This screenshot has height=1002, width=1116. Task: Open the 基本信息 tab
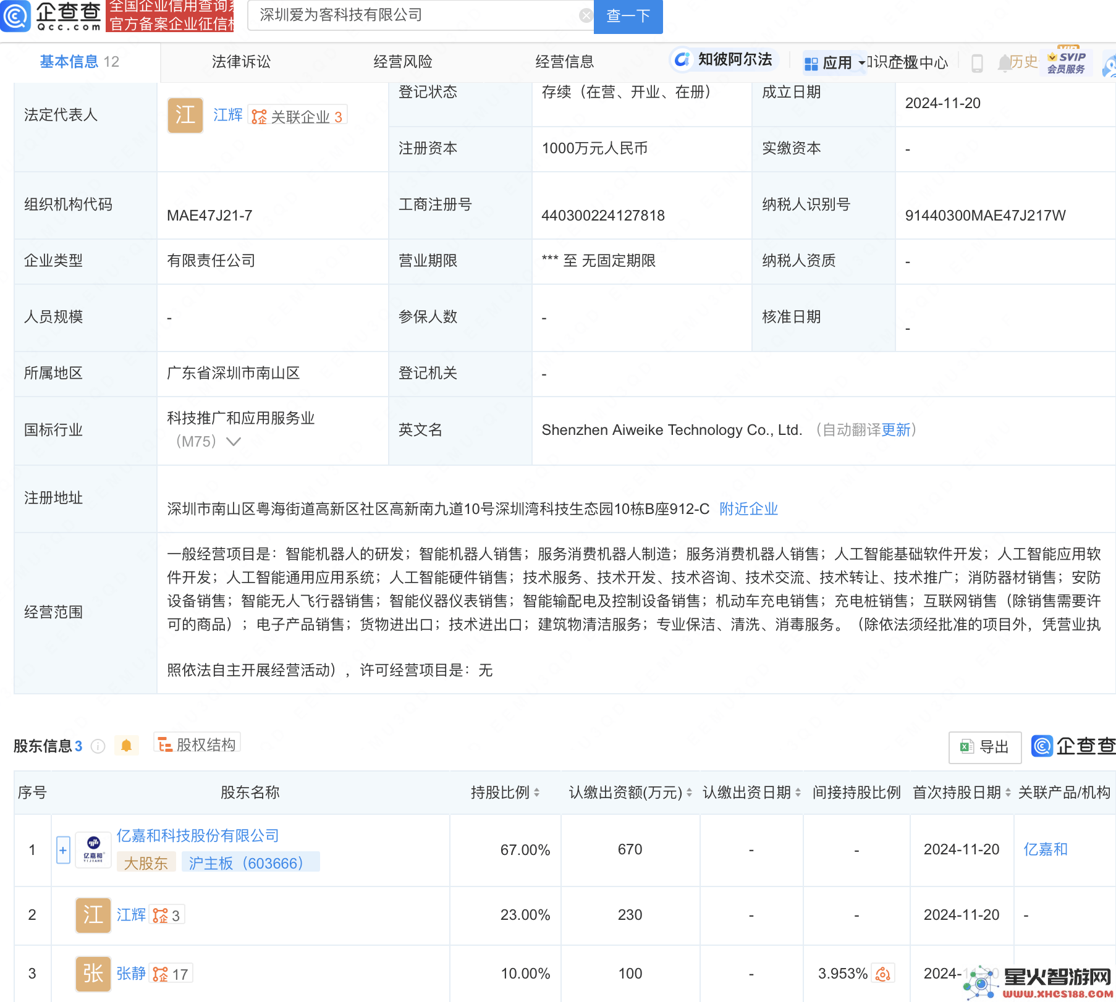(x=79, y=62)
